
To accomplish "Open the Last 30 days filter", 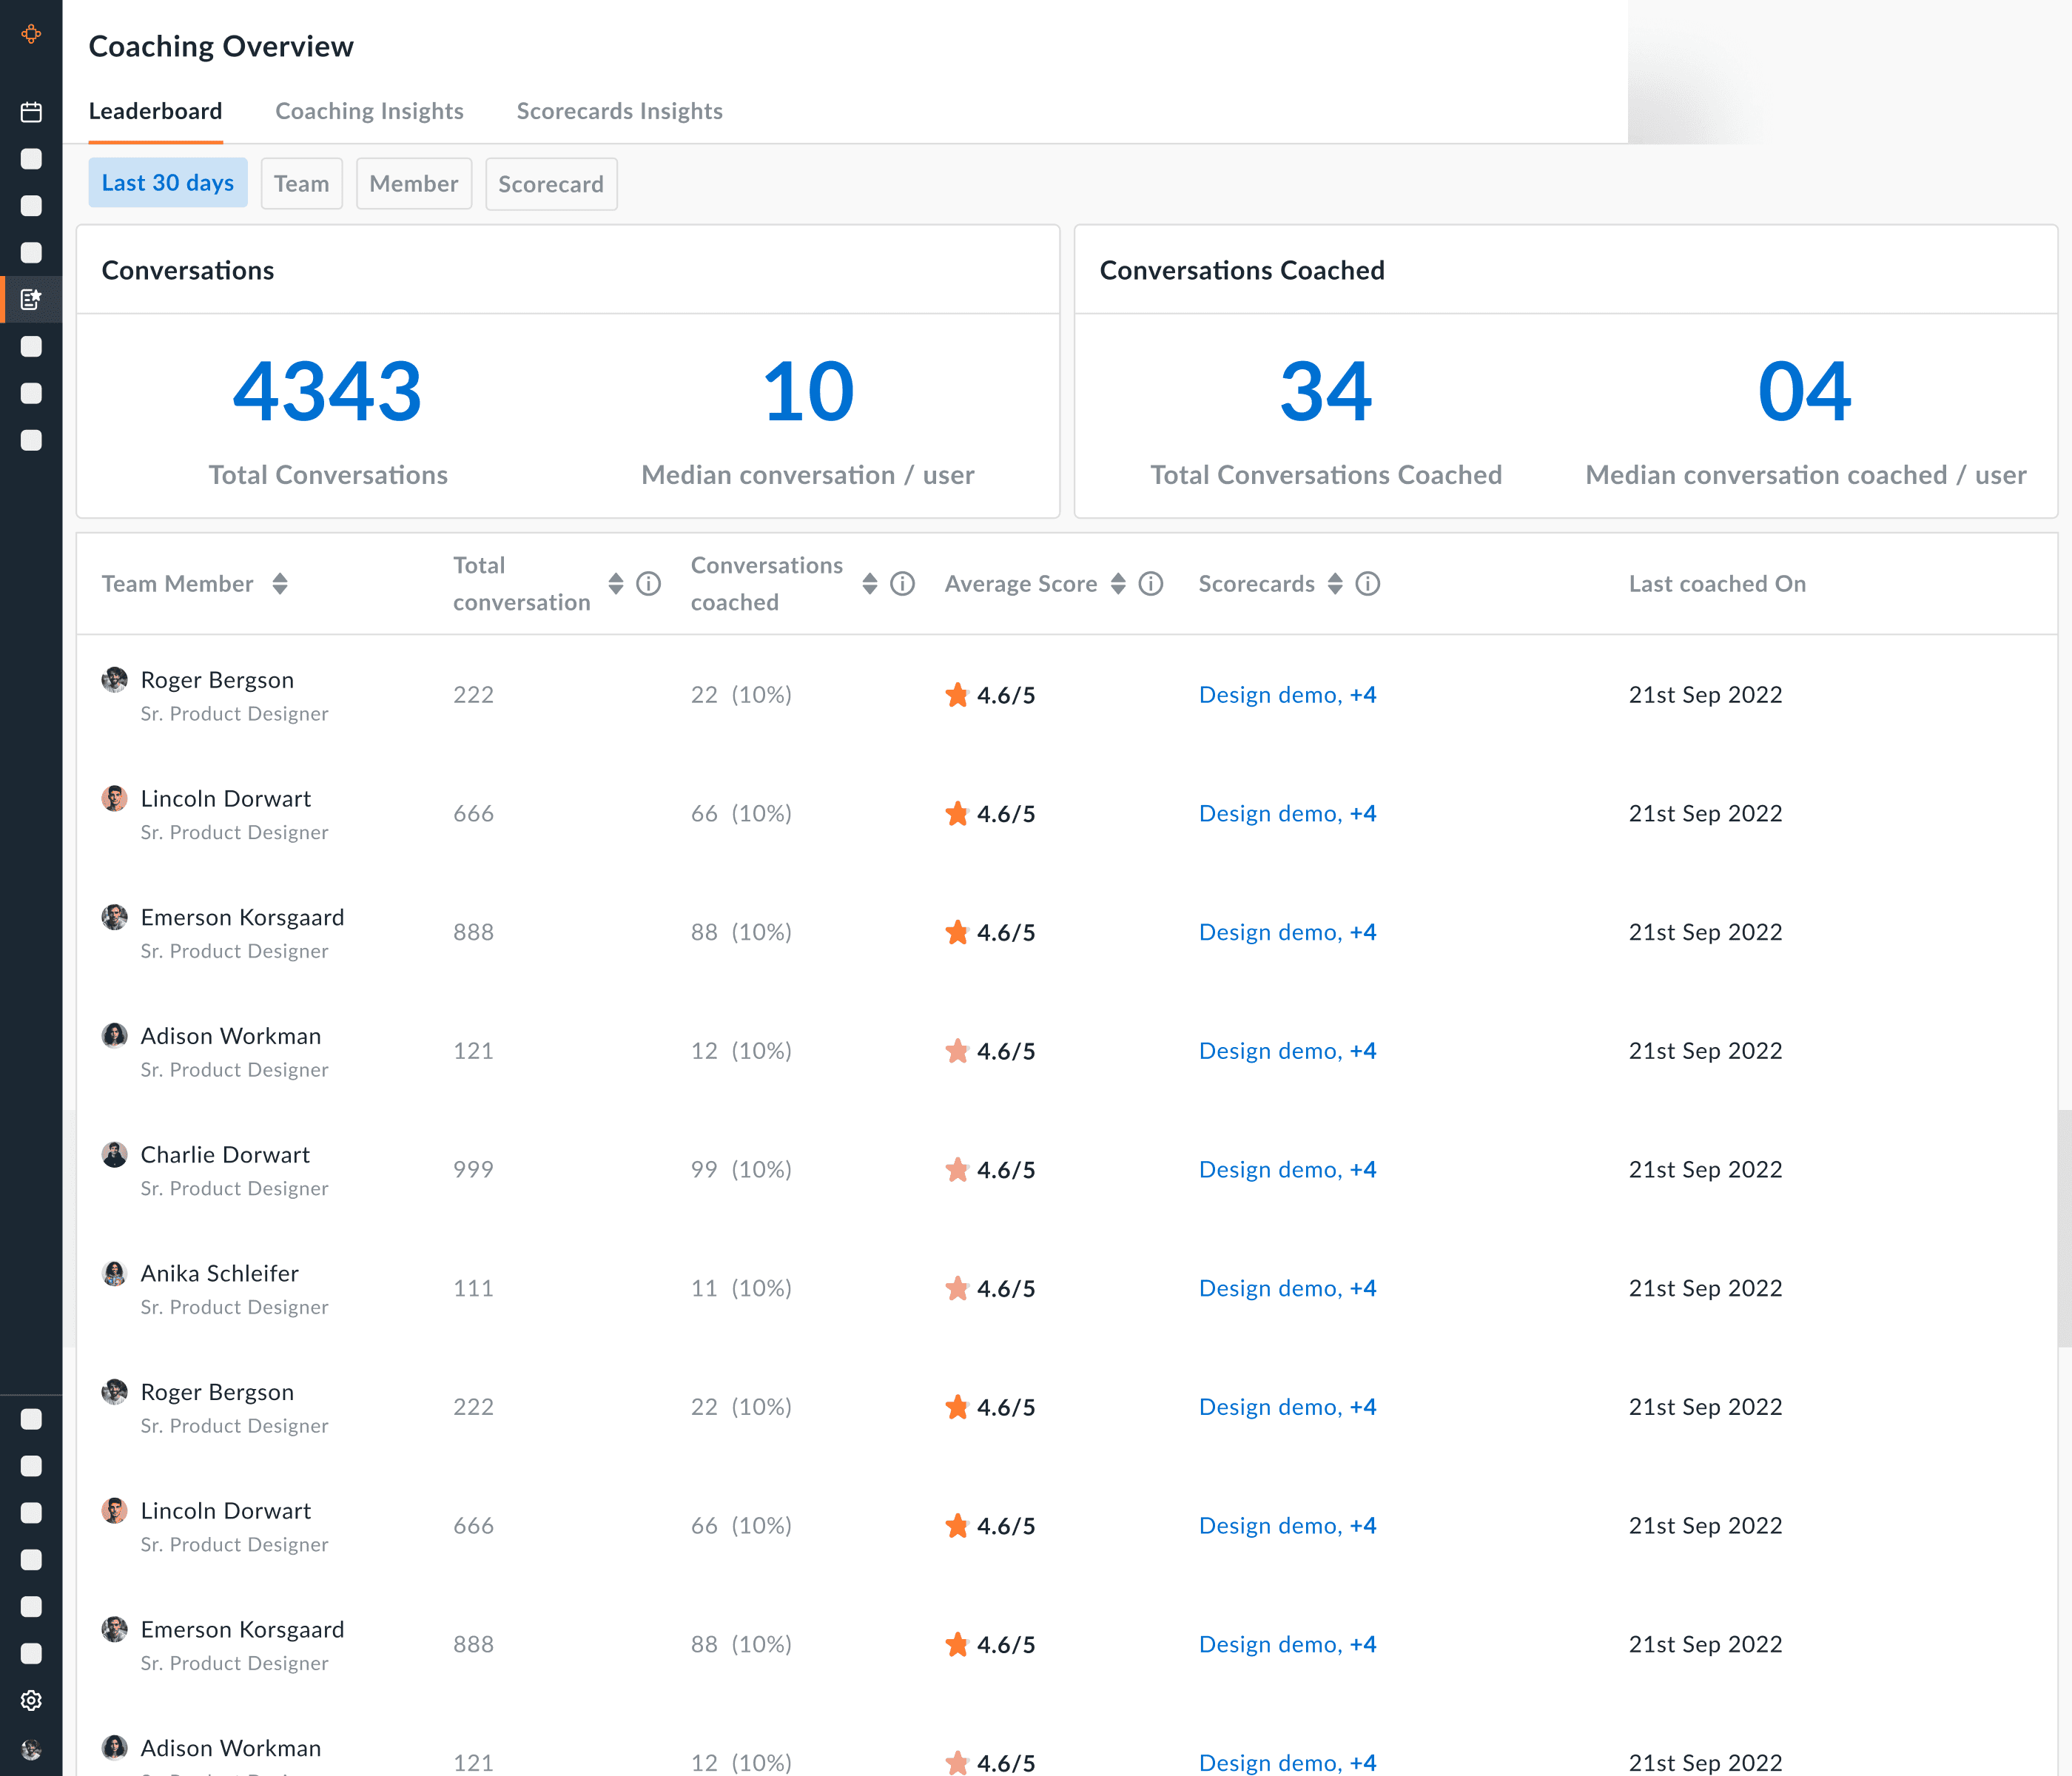I will [x=167, y=183].
